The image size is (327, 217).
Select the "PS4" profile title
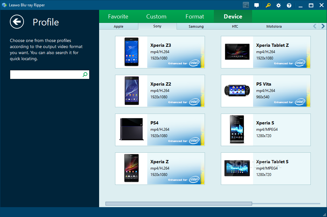pyautogui.click(x=154, y=123)
